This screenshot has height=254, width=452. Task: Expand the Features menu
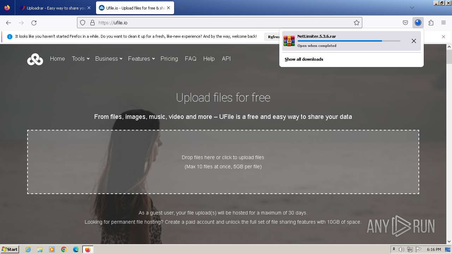[x=141, y=59]
